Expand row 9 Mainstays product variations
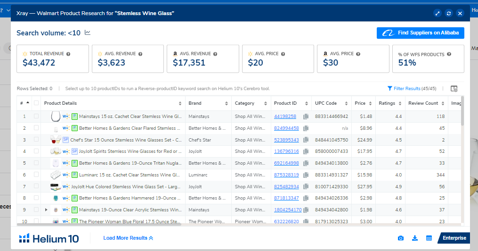The width and height of the screenshot is (478, 251). (46, 209)
